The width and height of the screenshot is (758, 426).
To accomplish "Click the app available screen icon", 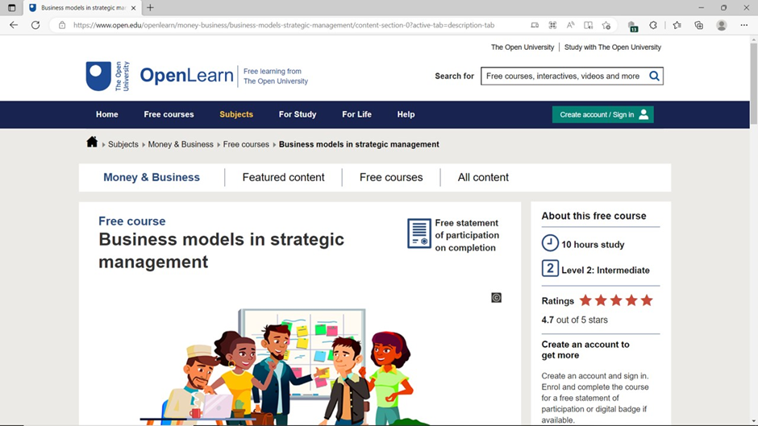I will point(535,25).
